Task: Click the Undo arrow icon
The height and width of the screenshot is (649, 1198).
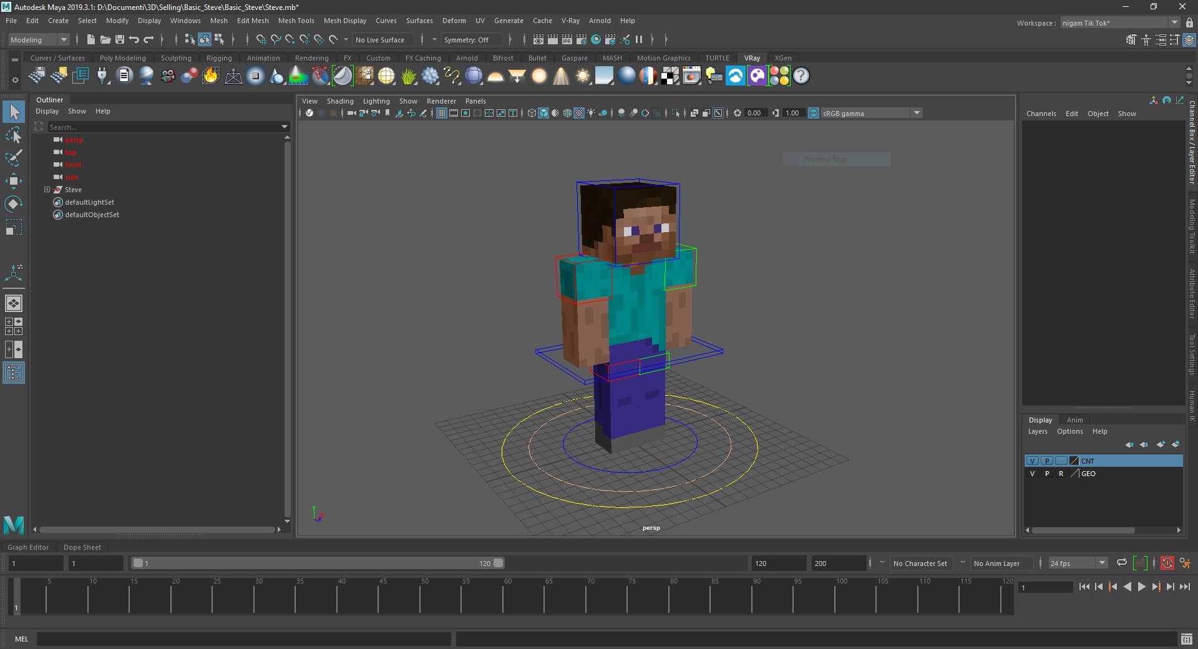Action: [134, 40]
